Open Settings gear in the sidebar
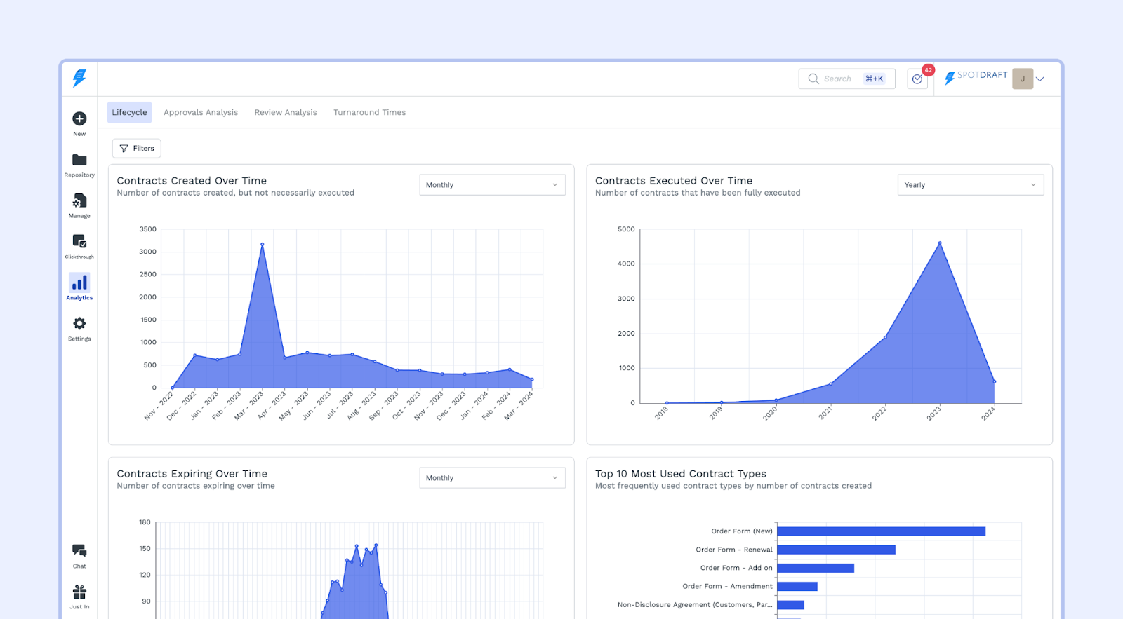The image size is (1123, 619). [79, 324]
